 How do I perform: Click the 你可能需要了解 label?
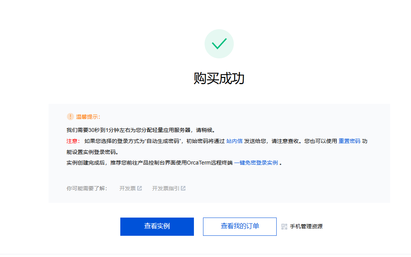click(x=87, y=188)
